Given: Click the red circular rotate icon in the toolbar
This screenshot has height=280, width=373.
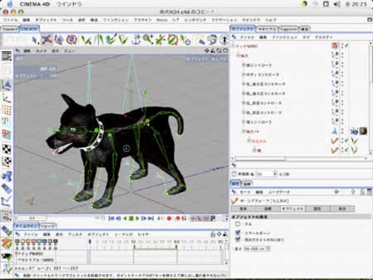Looking at the screenshot, I should [x=72, y=39].
